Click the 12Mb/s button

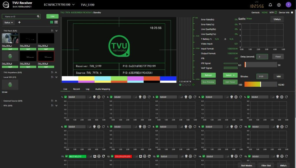point(277,19)
